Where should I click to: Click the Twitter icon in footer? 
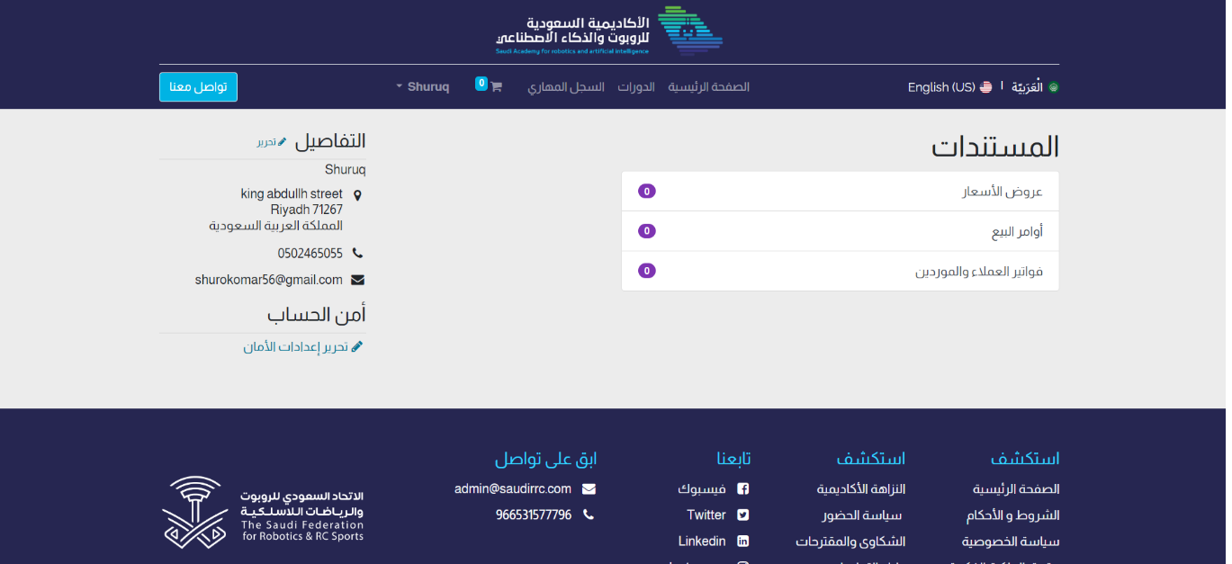[x=743, y=515]
